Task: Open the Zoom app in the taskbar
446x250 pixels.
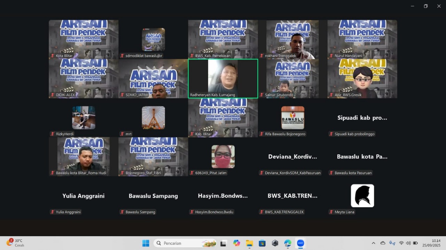Action: point(300,243)
